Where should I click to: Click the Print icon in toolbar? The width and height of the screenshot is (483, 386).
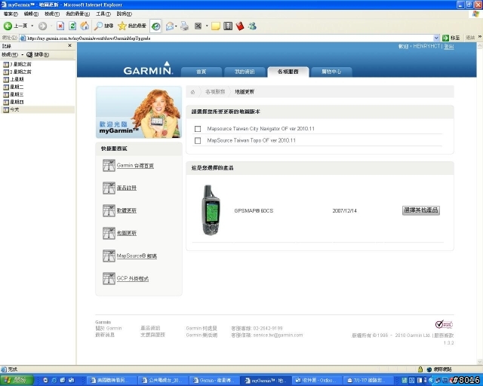pos(184,26)
